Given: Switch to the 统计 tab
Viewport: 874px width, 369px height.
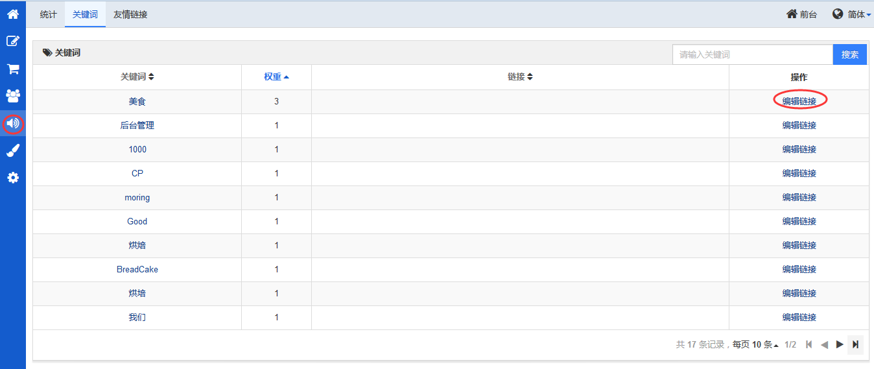Looking at the screenshot, I should 49,14.
